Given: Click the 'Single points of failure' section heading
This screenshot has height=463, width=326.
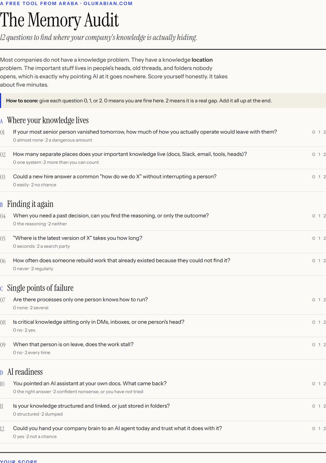Looking at the screenshot, I should click(40, 288).
